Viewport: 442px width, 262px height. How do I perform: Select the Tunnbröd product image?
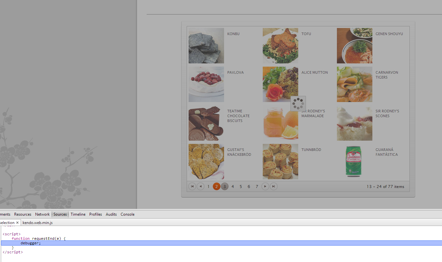pos(280,162)
